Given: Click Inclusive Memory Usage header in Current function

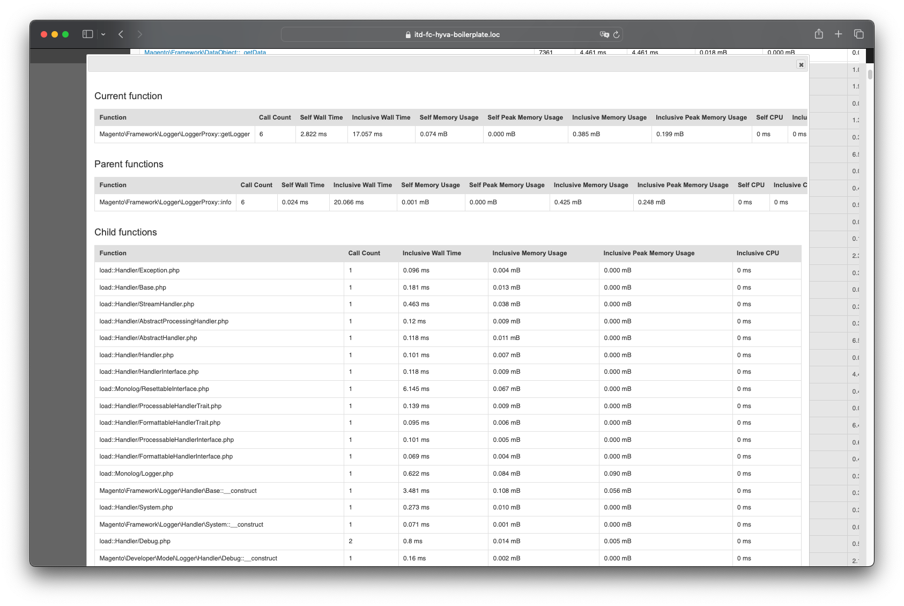Looking at the screenshot, I should pyautogui.click(x=609, y=117).
